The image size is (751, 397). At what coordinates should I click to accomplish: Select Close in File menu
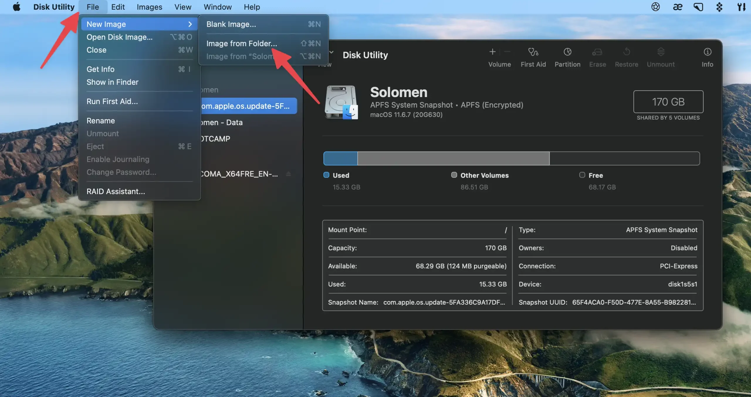tap(139, 50)
